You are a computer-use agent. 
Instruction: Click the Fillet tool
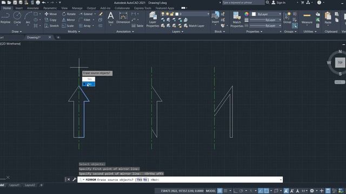[85, 20]
